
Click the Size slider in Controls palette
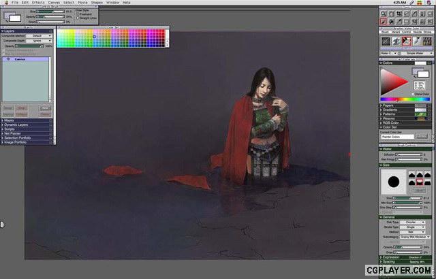click(50, 12)
